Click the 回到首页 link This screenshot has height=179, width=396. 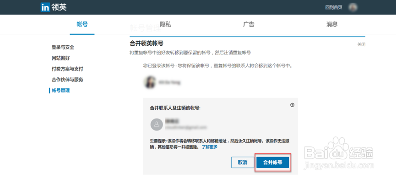click(x=334, y=8)
